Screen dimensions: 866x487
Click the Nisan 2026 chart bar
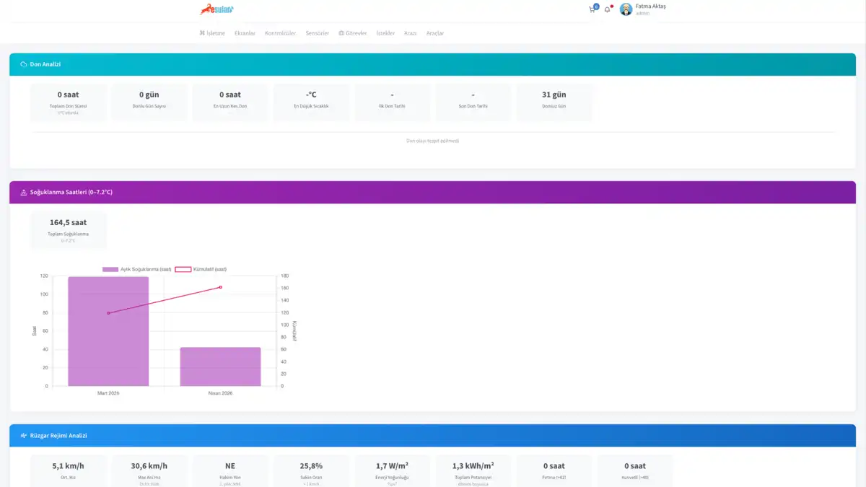tap(220, 367)
